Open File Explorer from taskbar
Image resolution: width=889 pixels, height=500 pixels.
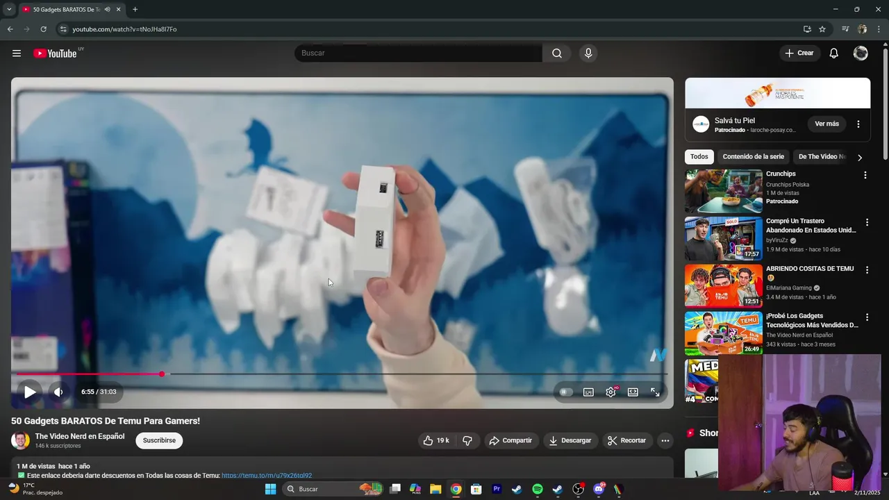point(435,489)
